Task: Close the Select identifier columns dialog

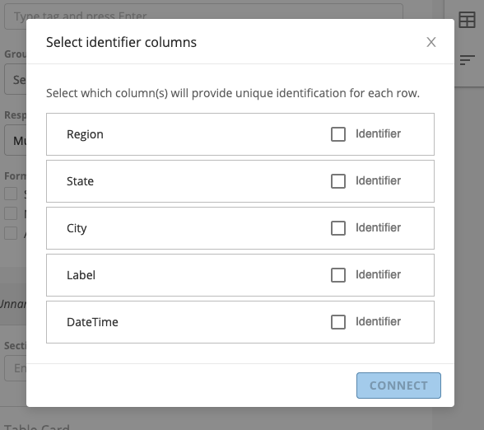Action: (431, 42)
